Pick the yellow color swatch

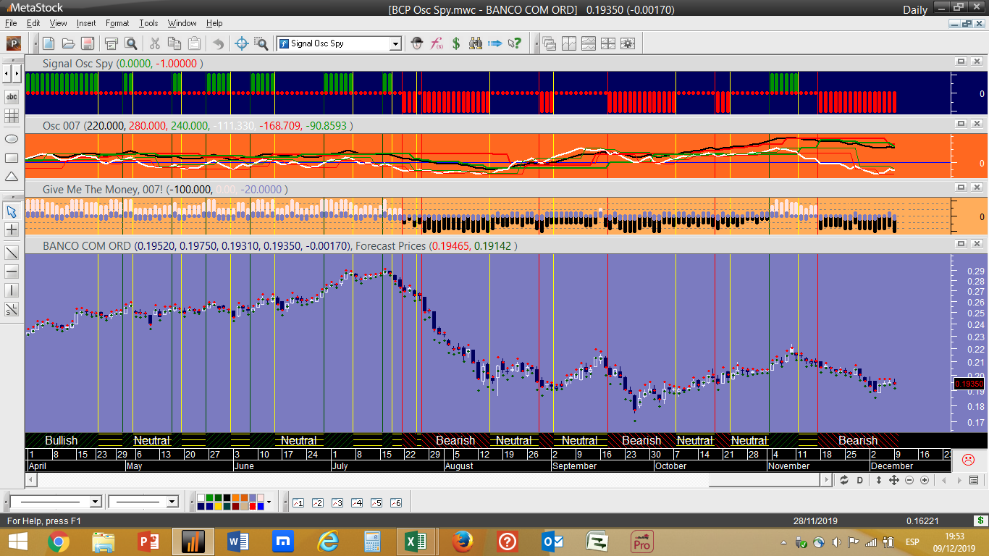(219, 506)
